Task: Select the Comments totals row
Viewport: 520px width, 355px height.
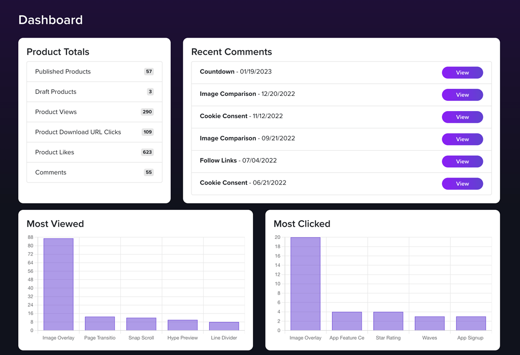Action: [94, 172]
